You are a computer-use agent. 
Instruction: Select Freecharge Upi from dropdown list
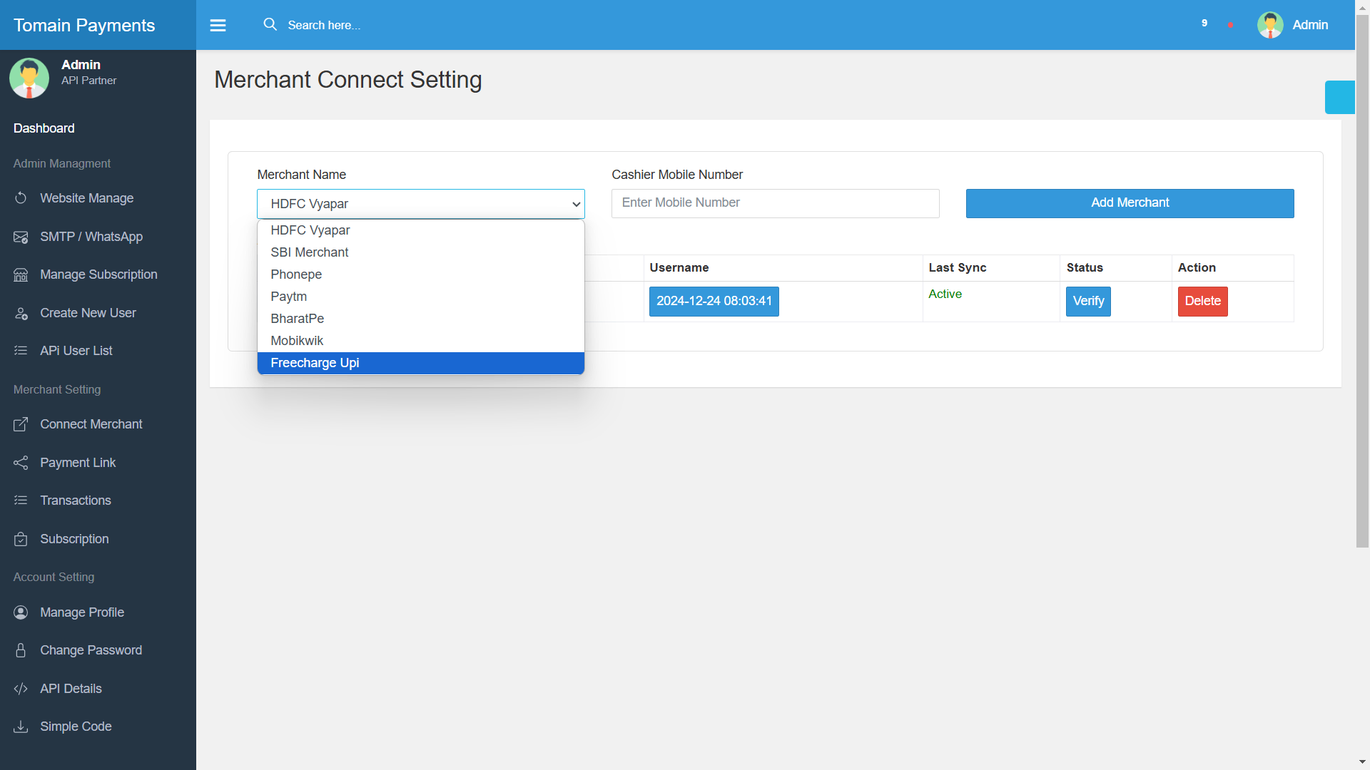tap(420, 363)
